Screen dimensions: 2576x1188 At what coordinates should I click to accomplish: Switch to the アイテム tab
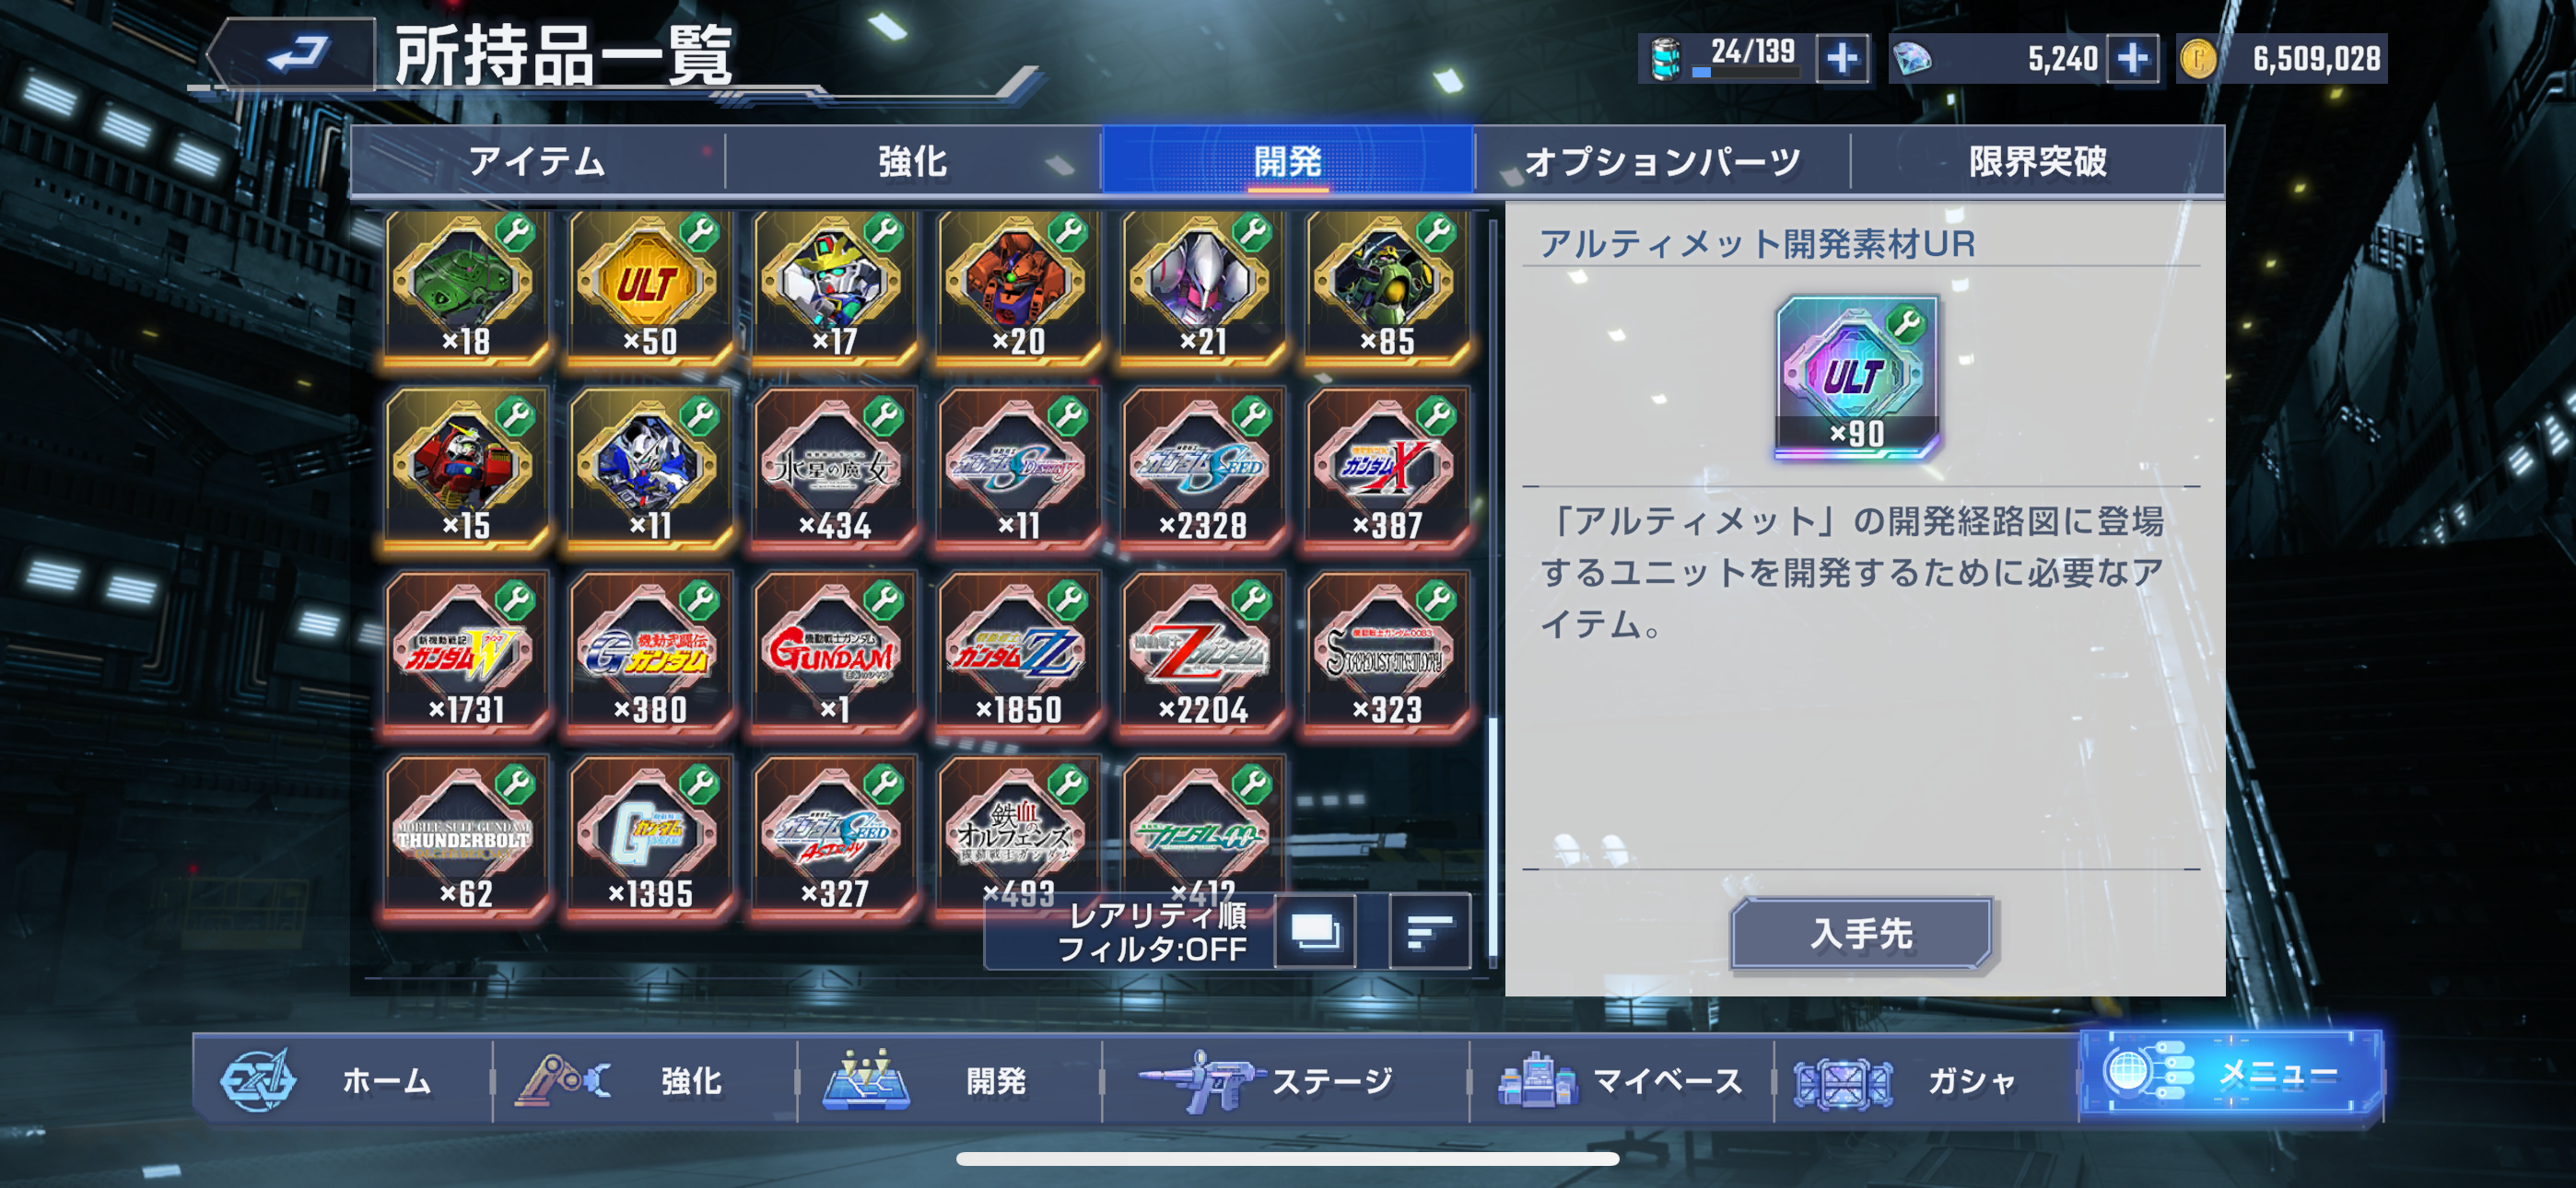tap(537, 160)
